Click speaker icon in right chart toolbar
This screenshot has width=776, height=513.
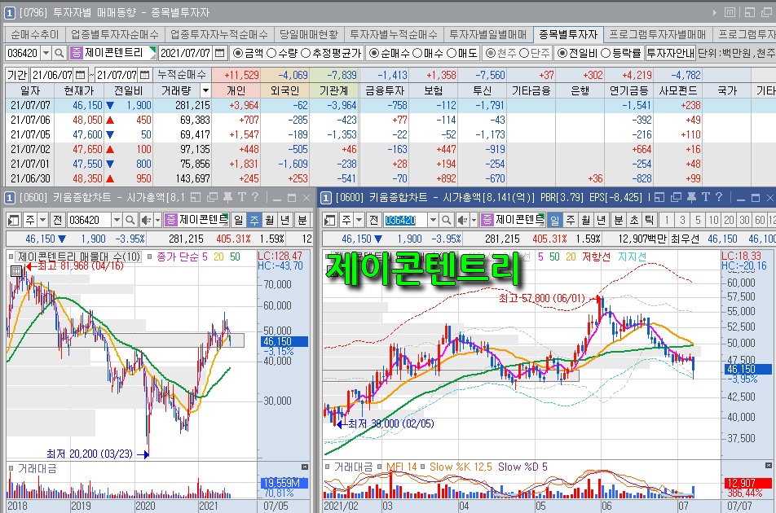[x=461, y=220]
